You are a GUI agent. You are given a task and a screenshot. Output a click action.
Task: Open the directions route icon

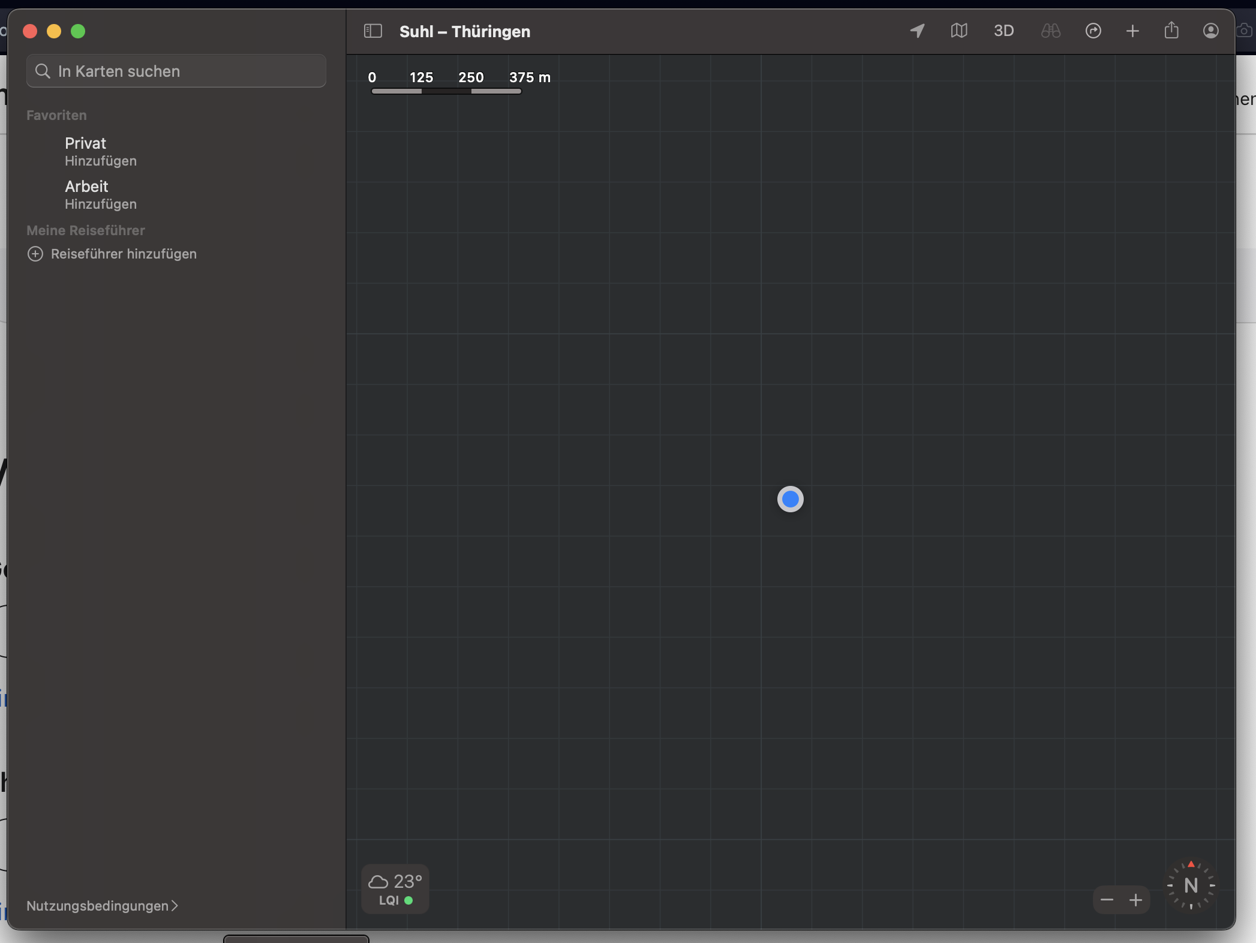pyautogui.click(x=1093, y=31)
